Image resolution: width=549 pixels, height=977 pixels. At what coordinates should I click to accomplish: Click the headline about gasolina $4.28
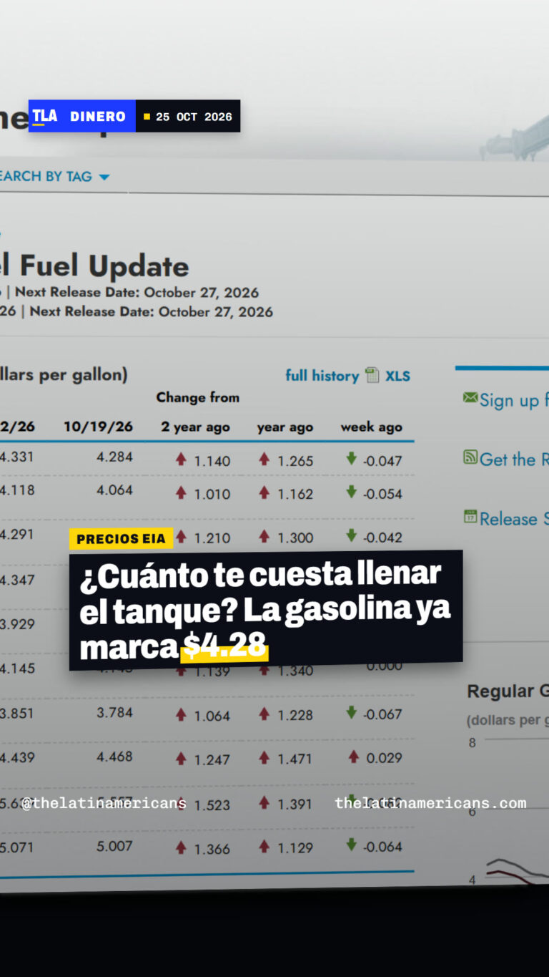point(265,611)
